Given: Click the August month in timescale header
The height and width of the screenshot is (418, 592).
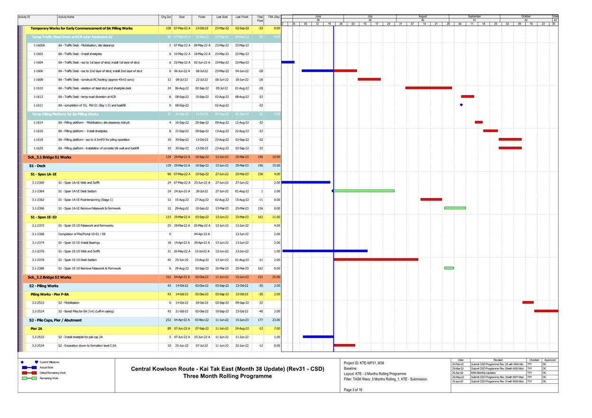Looking at the screenshot, I should (422, 16).
